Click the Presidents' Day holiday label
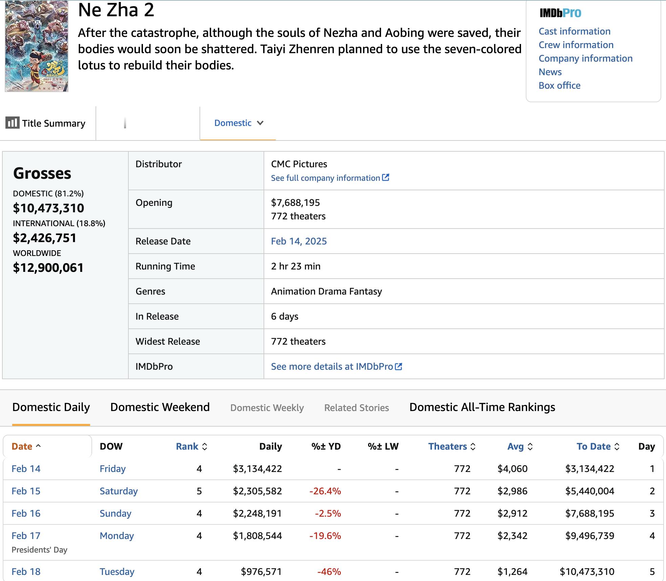 point(39,550)
